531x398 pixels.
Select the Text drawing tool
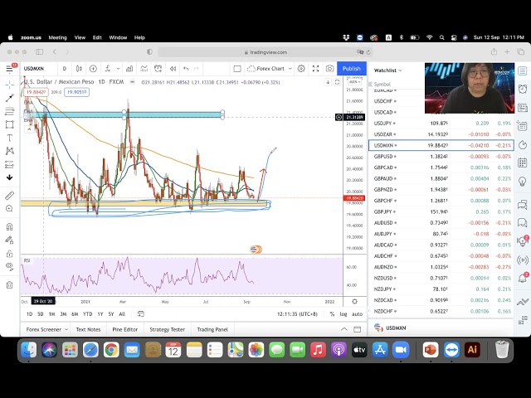click(10, 138)
